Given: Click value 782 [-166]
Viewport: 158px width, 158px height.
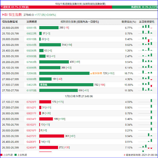Looking at the screenshot, I should [100, 85].
